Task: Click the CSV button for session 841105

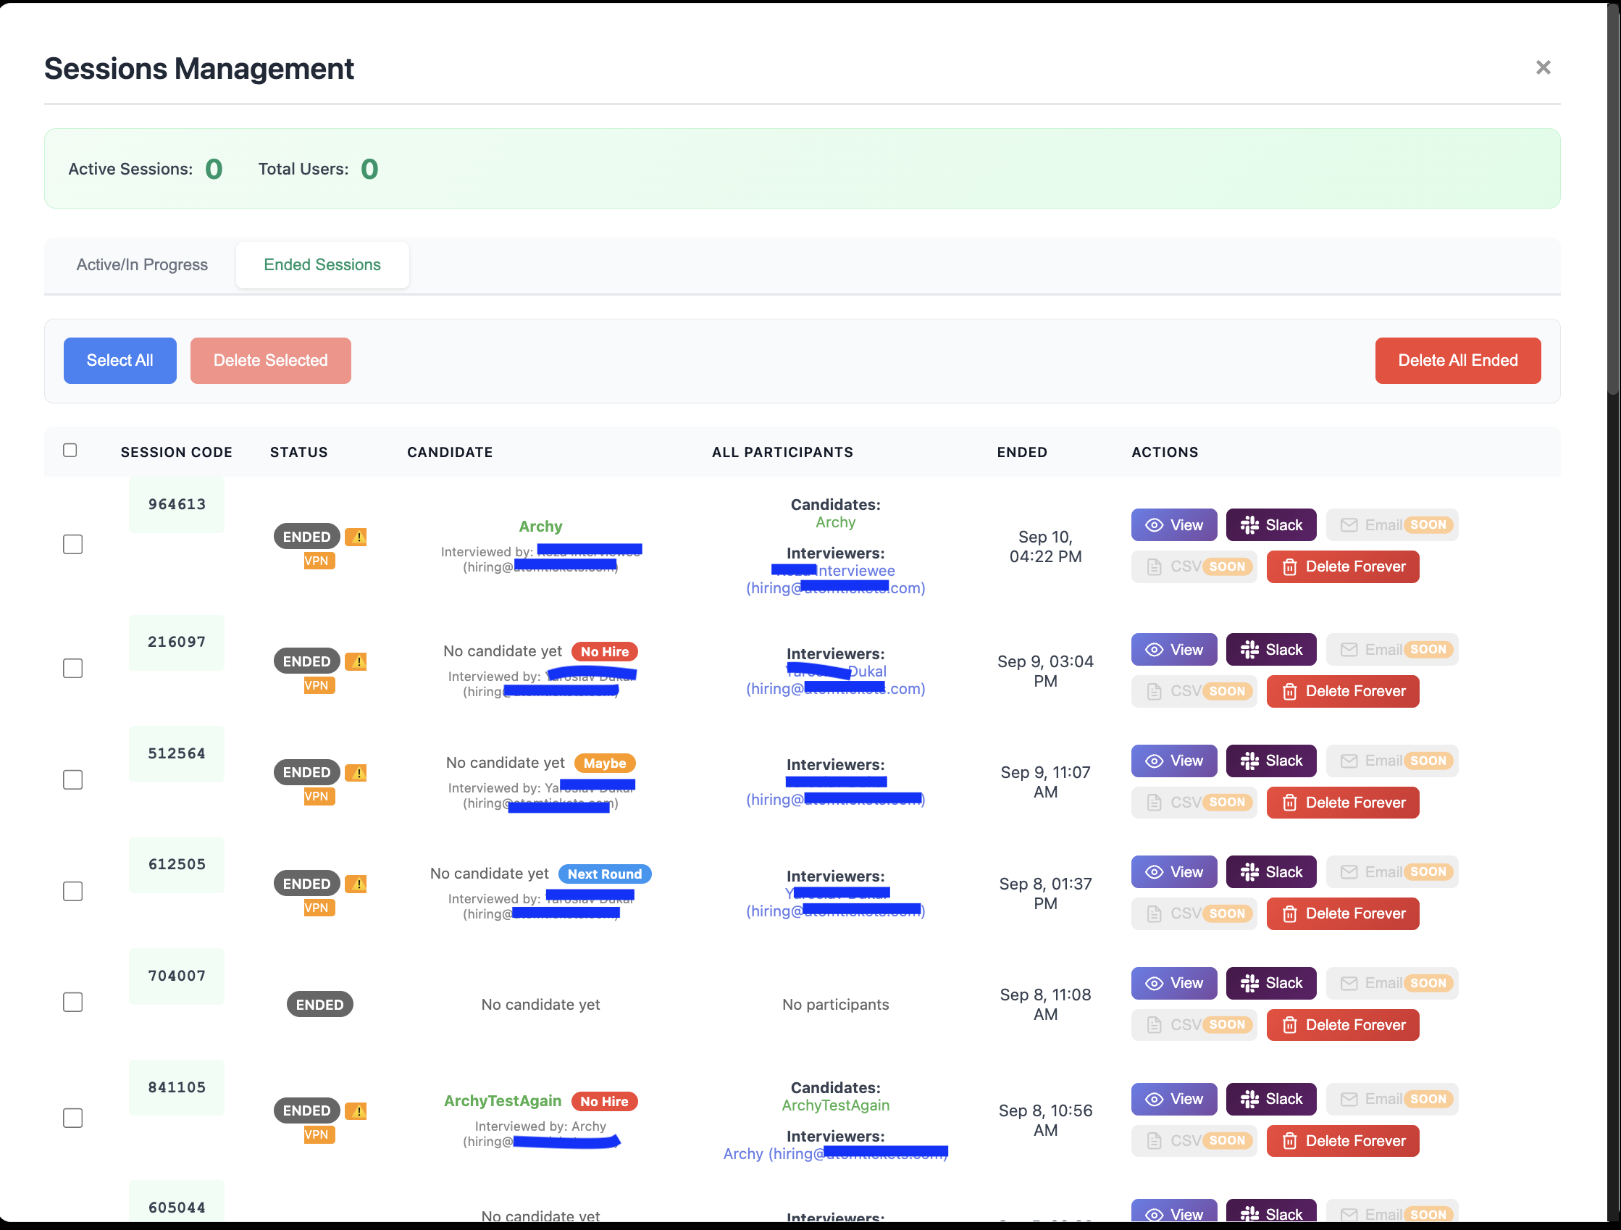Action: 1194,1141
